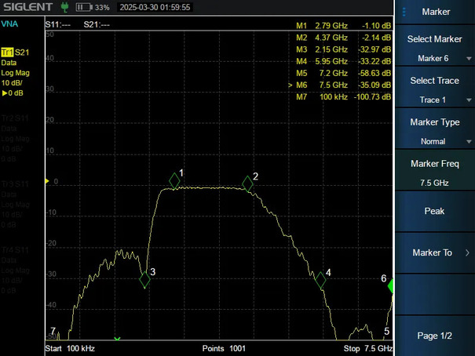Click the Data label under Tr1 S21
Screen dimensions: 475x356
[x=9, y=63]
